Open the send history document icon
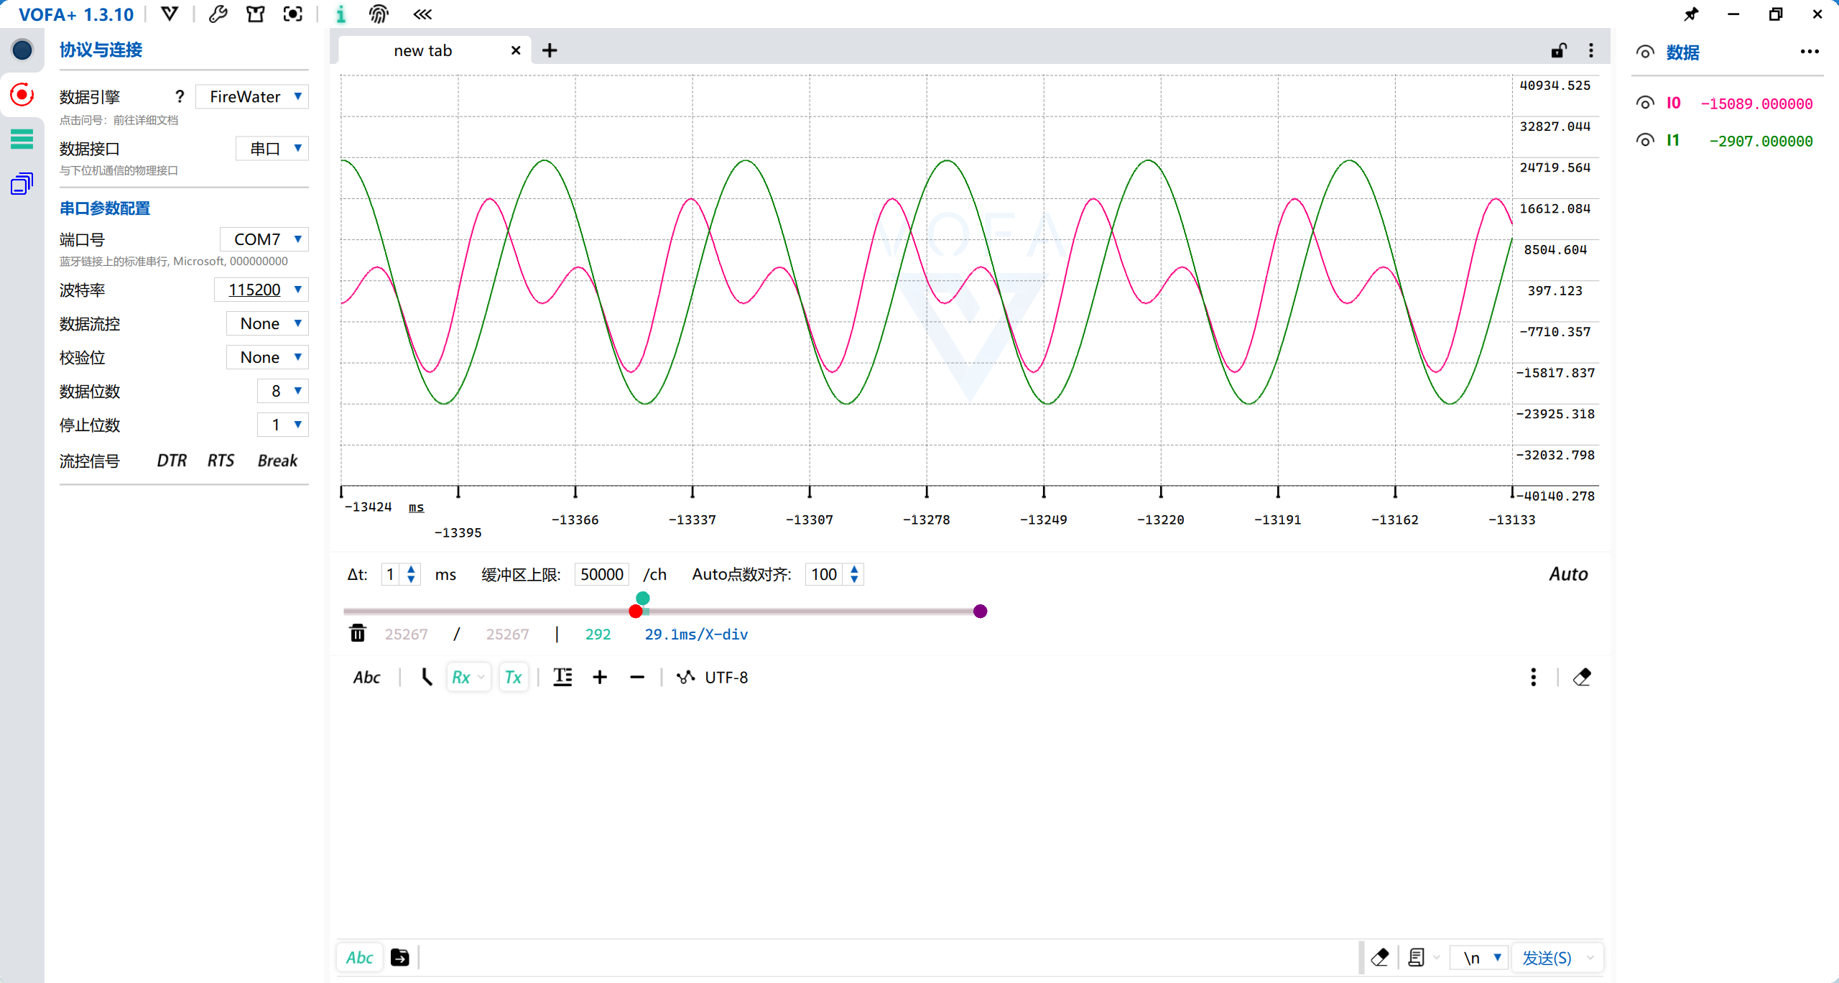Image resolution: width=1839 pixels, height=983 pixels. coord(1417,957)
